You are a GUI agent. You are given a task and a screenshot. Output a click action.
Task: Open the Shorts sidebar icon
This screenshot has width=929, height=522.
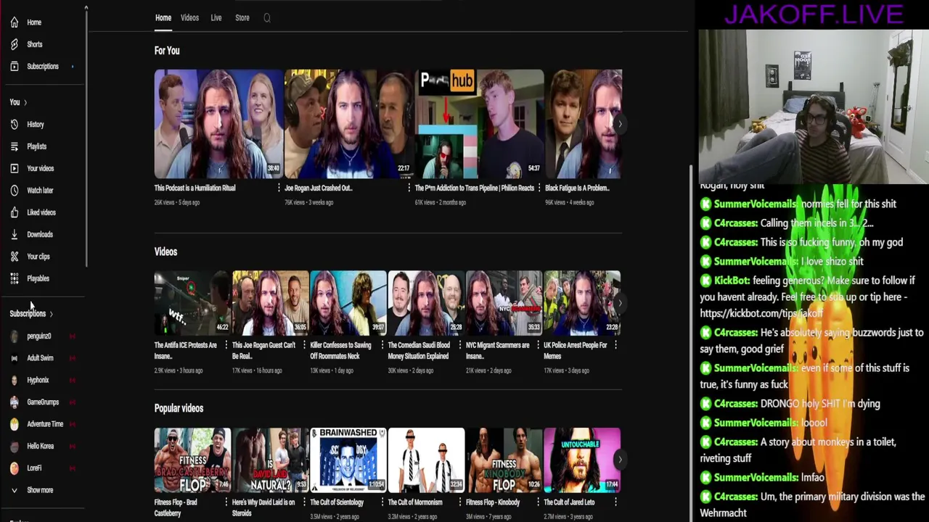tap(14, 44)
